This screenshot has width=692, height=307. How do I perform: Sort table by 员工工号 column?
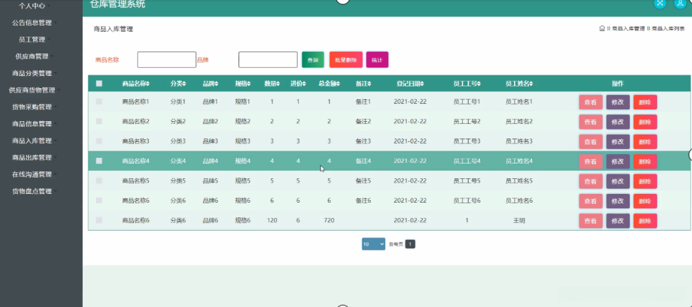467,84
